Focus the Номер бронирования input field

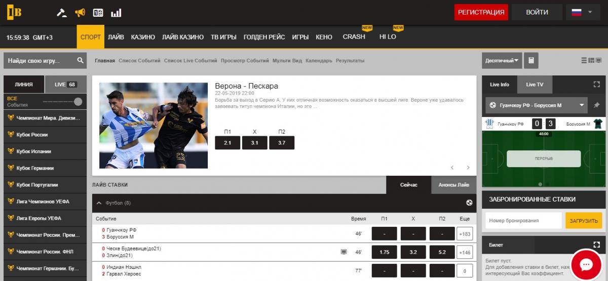pyautogui.click(x=524, y=221)
